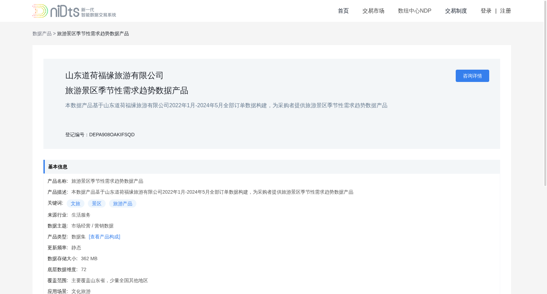This screenshot has height=294, width=547.
Task: Click the 362 MB storage size value
Action: pyautogui.click(x=89, y=258)
